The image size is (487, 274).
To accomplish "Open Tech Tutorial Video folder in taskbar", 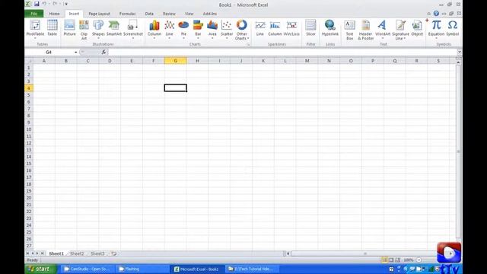I will pos(252,269).
